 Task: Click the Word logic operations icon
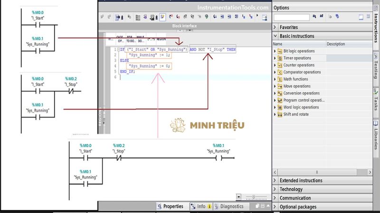pos(280,107)
